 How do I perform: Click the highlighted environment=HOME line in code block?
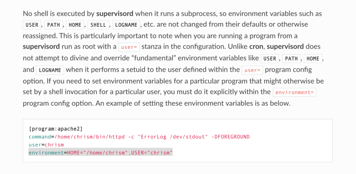(101, 153)
